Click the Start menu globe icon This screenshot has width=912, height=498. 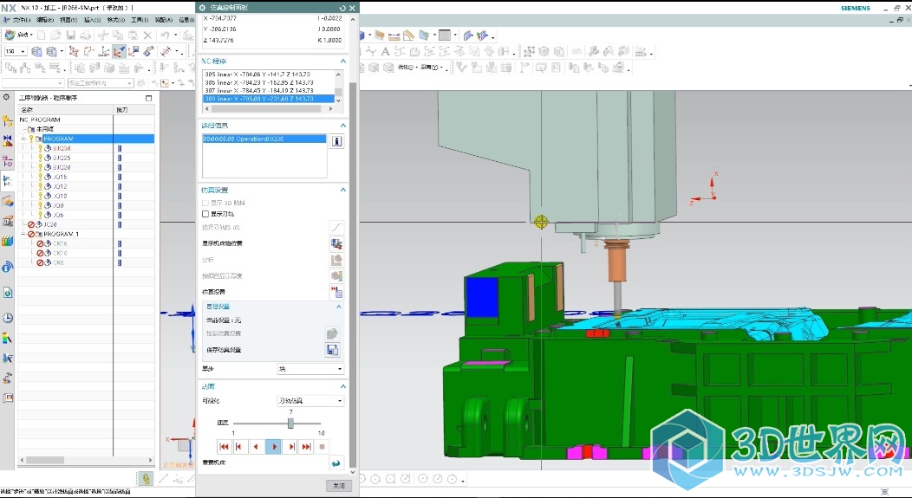[10, 35]
